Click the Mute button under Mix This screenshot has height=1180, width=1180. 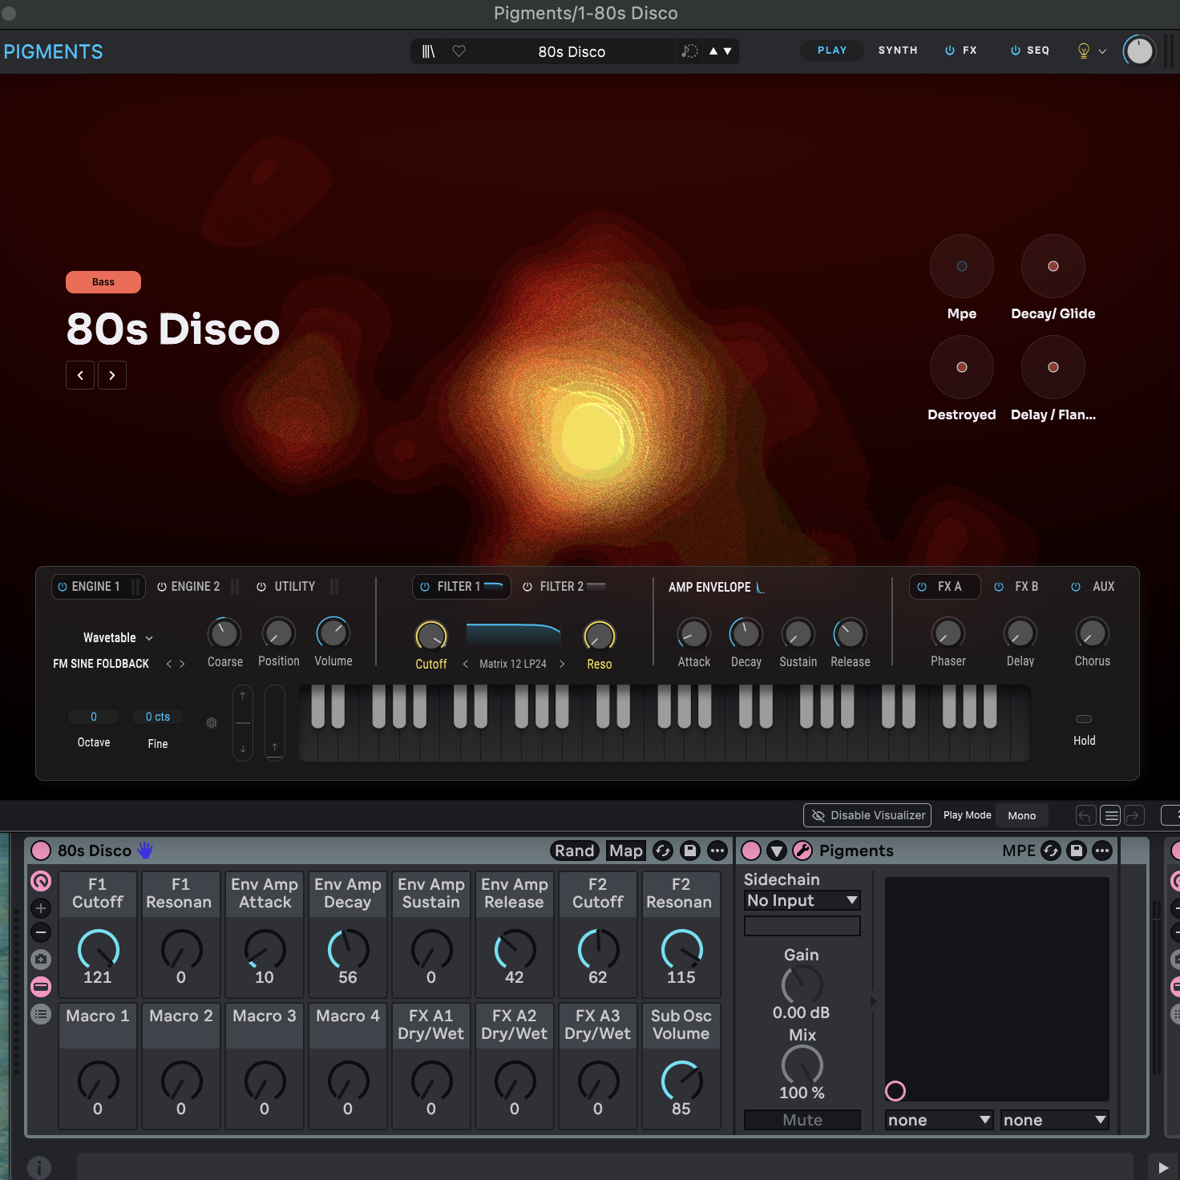pyautogui.click(x=802, y=1120)
